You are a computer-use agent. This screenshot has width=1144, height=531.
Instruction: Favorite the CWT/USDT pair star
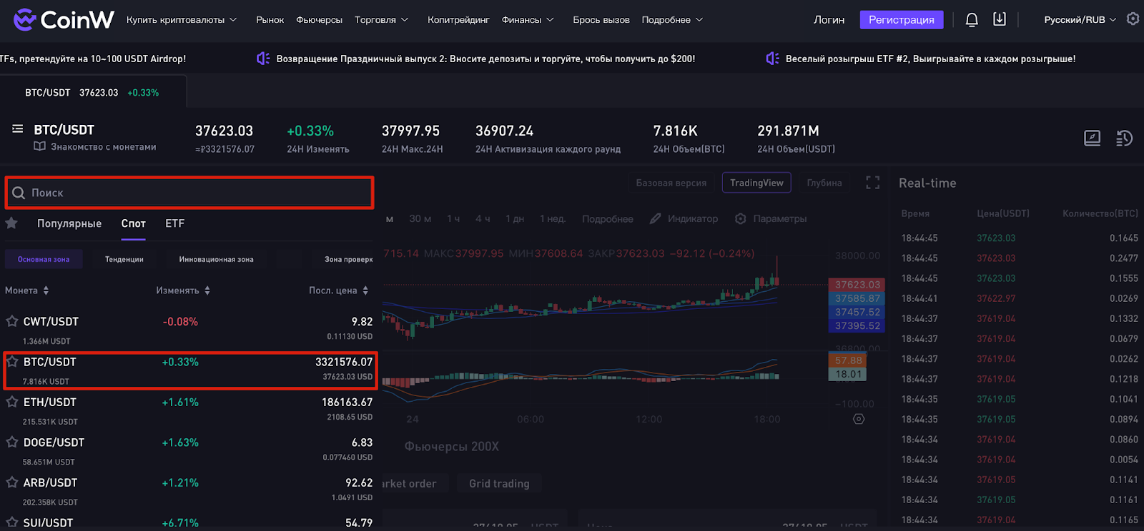[12, 321]
